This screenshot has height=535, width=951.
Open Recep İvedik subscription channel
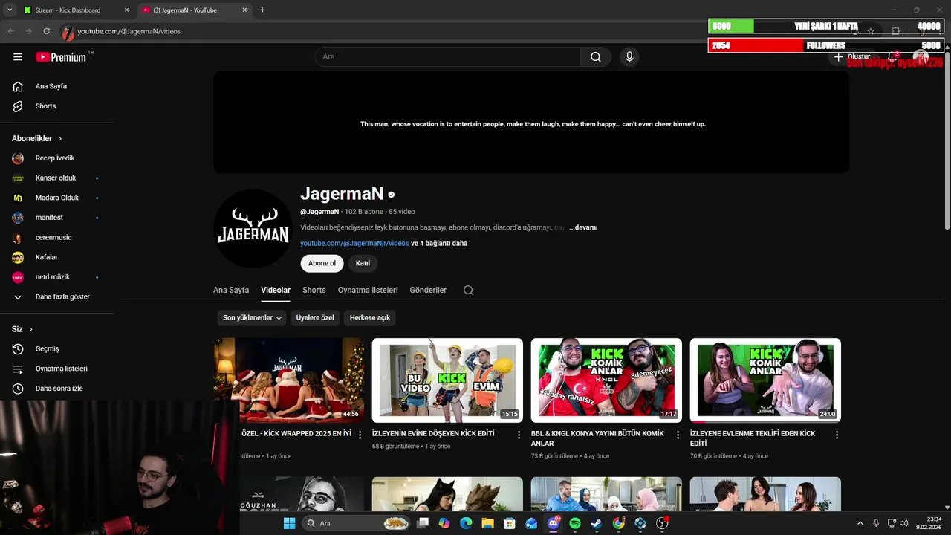click(x=56, y=158)
